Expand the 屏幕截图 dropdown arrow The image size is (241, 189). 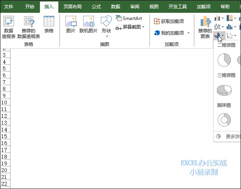143,27
